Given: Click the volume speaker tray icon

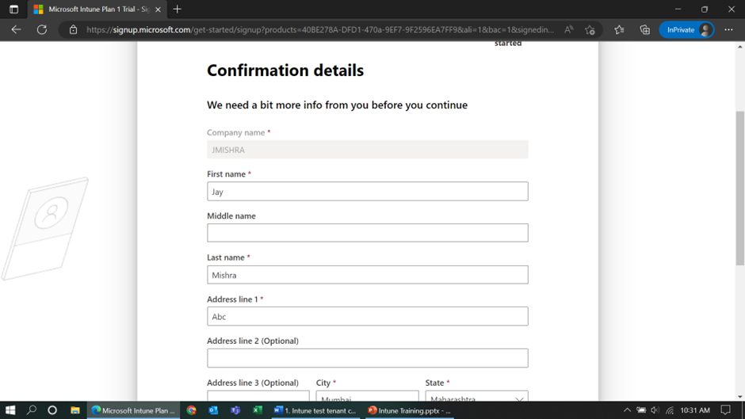Looking at the screenshot, I should (x=655, y=410).
